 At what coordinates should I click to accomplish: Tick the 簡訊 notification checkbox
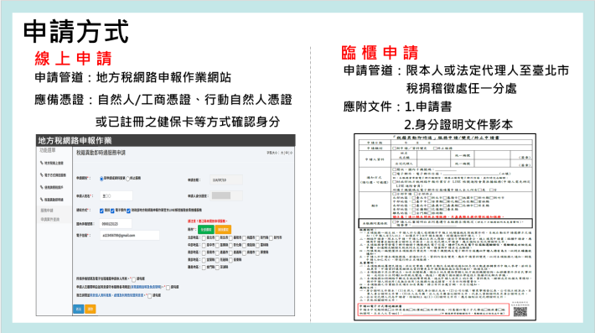[x=101, y=211]
